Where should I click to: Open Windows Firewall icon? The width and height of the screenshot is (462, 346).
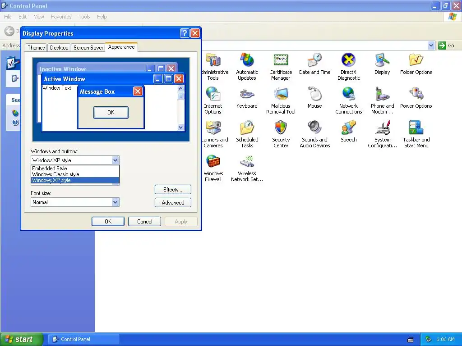pos(213,168)
